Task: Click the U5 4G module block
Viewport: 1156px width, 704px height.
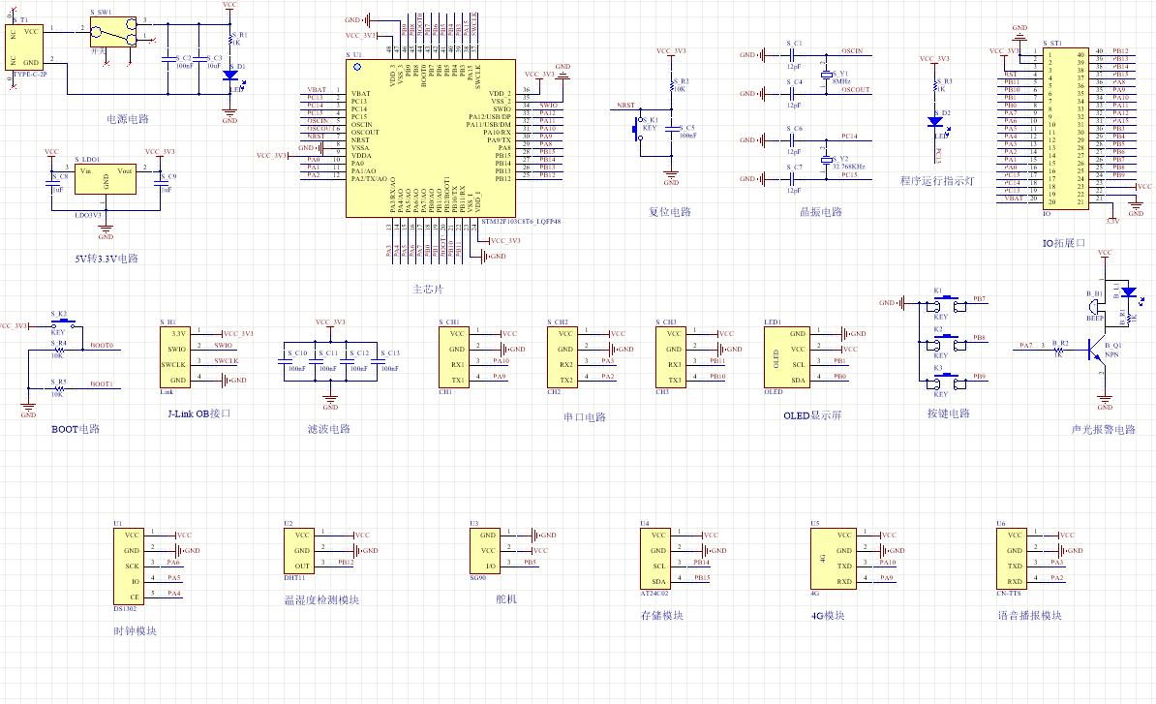Action: 833,559
